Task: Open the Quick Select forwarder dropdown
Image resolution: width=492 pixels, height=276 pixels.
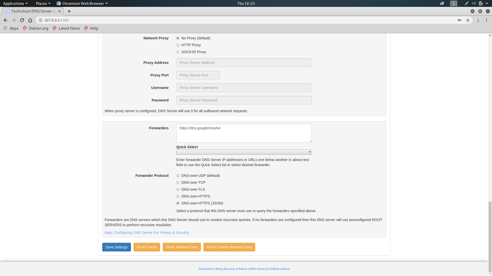Action: click(244, 152)
